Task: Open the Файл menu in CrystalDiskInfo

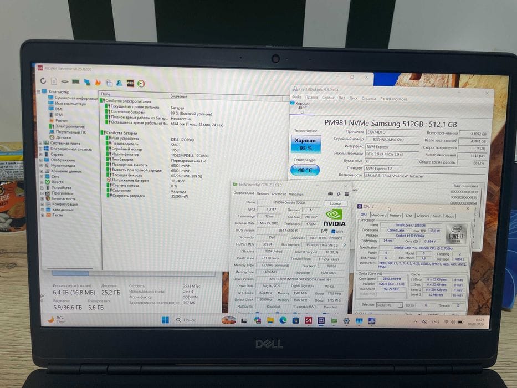Action: (296, 97)
